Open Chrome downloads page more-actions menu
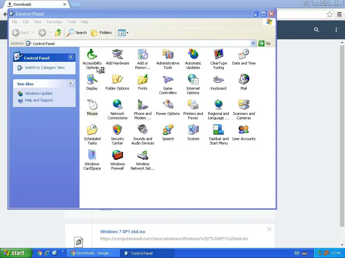The height and width of the screenshot is (258, 345). coord(336,30)
